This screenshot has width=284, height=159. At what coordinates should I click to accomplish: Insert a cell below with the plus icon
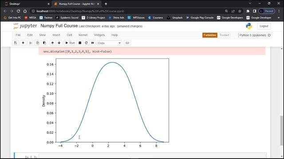click(x=23, y=43)
